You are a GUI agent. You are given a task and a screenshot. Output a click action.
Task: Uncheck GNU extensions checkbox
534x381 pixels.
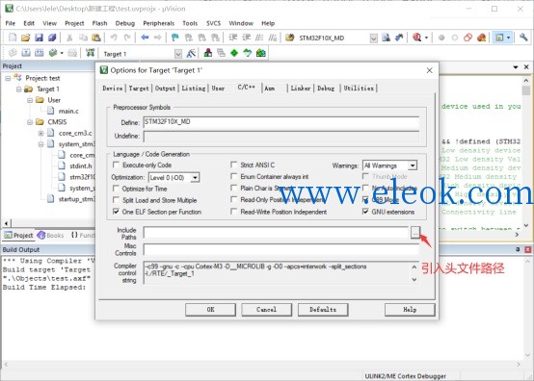[x=365, y=212]
